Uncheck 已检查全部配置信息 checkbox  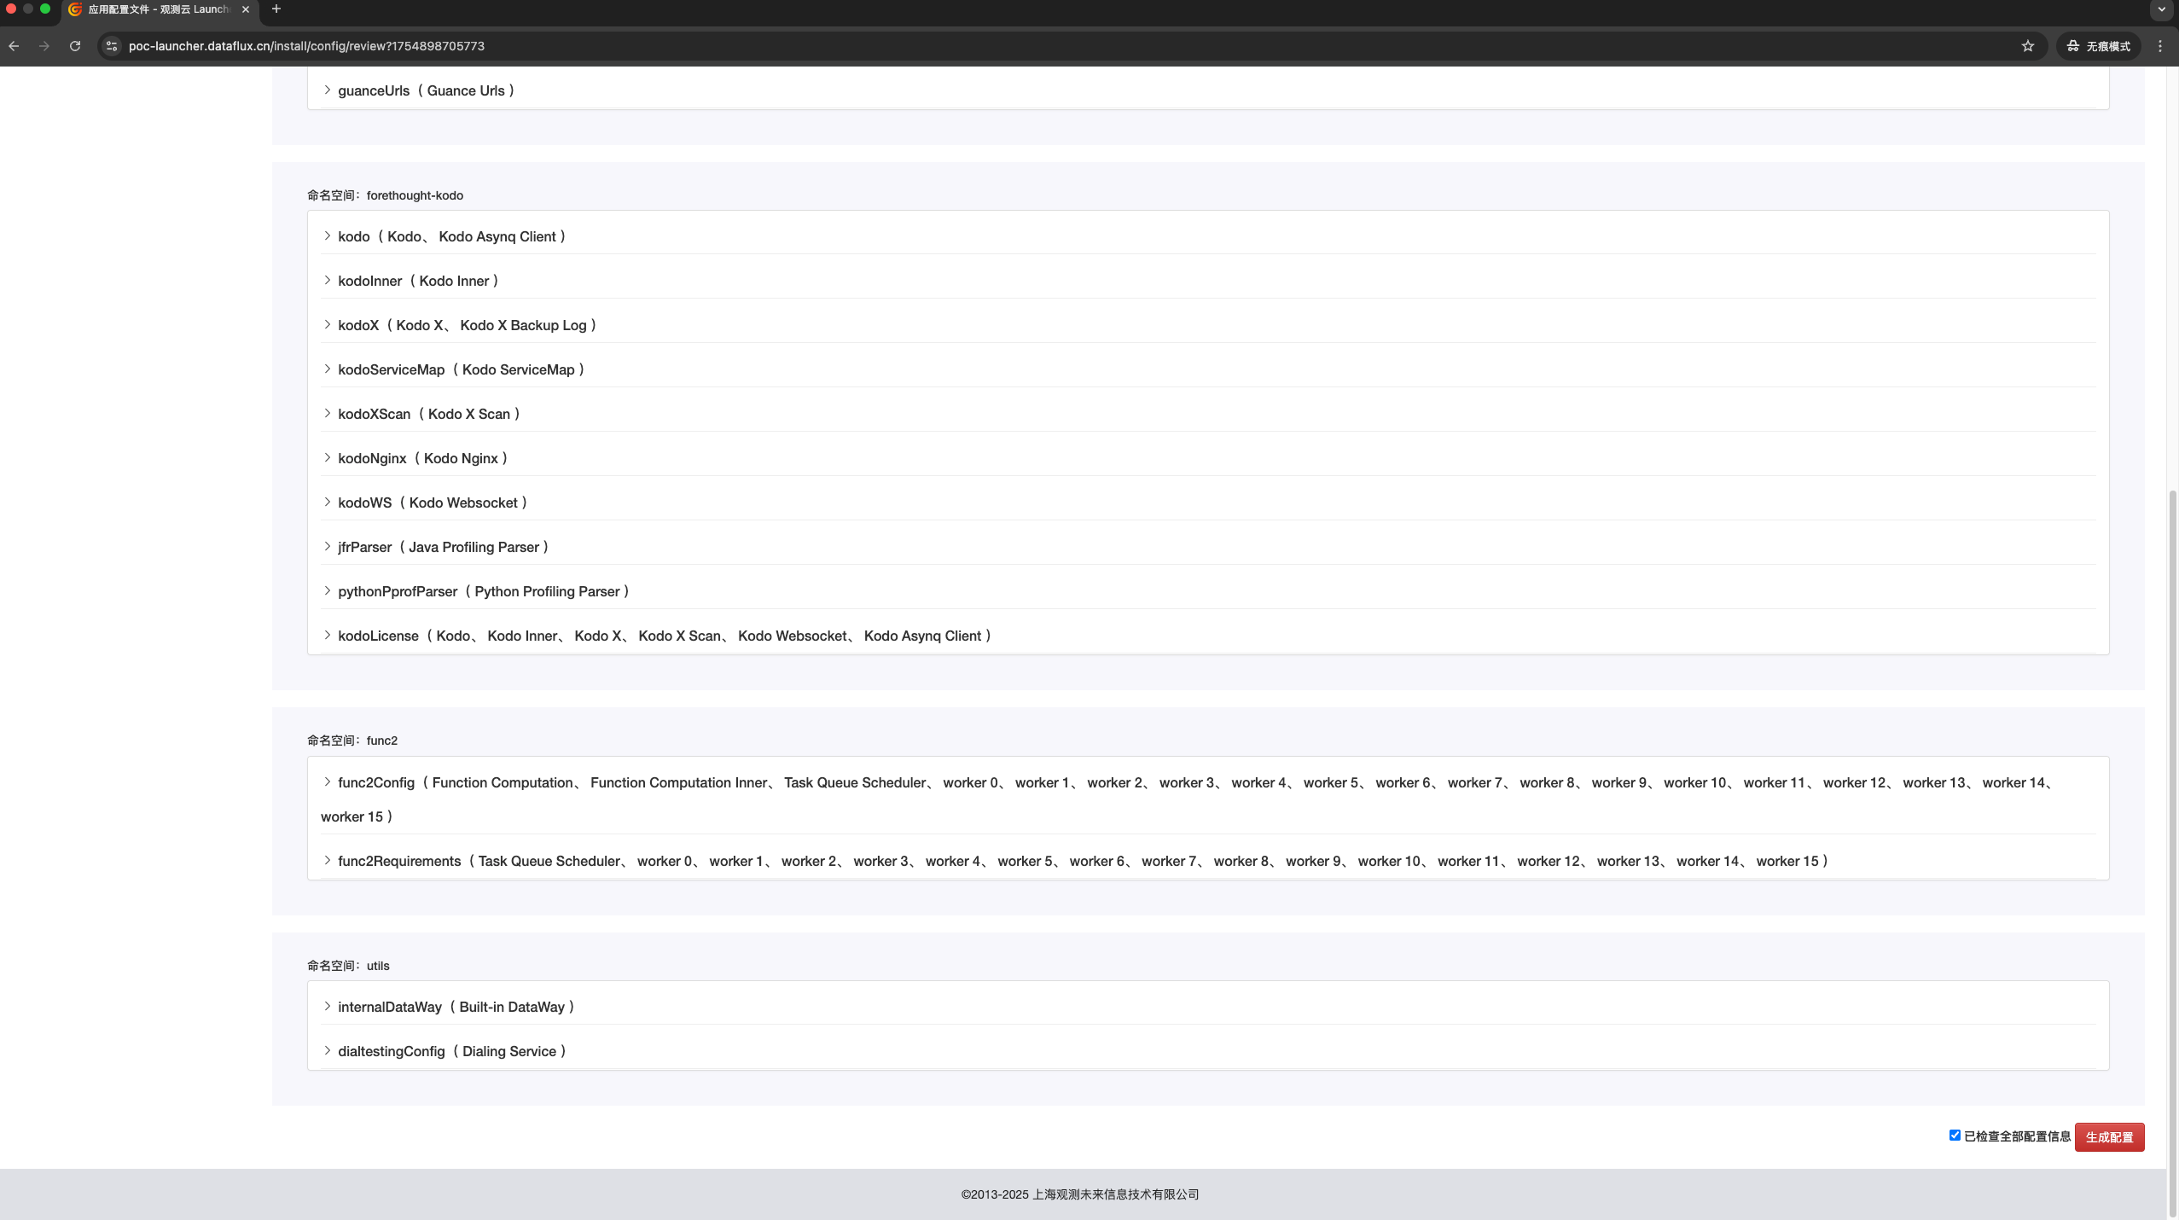click(1955, 1135)
